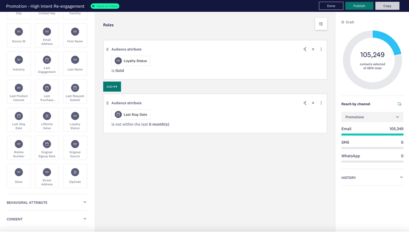Publish the segment
This screenshot has width=409, height=232.
[359, 6]
